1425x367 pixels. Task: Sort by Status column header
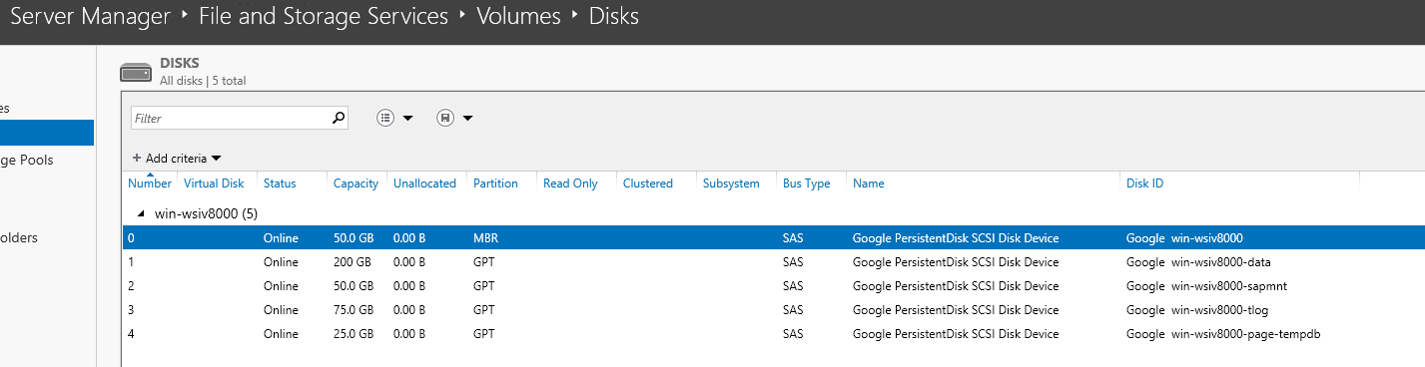point(280,183)
